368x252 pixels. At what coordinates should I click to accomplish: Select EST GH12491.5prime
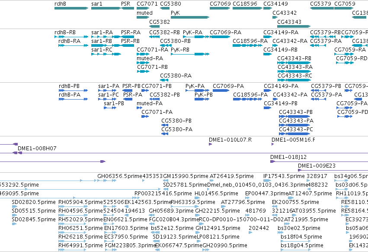click(218, 228)
